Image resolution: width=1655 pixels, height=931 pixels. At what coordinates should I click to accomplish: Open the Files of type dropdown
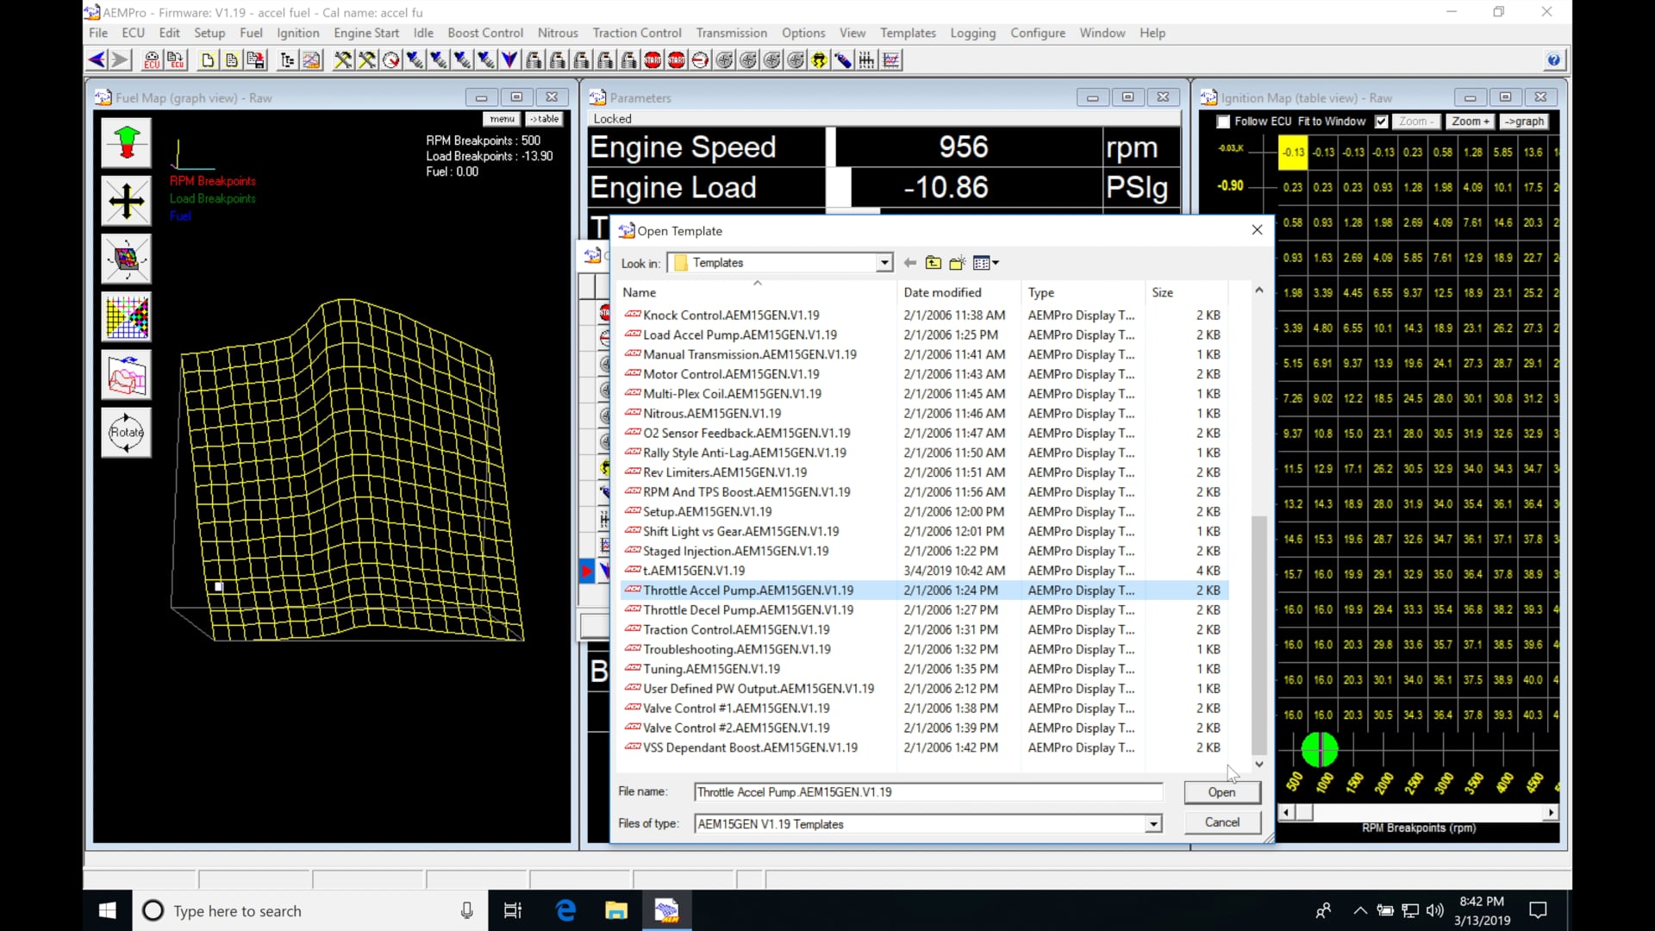point(1152,824)
